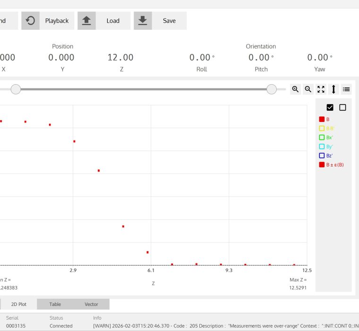Click the Save download icon
This screenshot has width=359, height=331.
pyautogui.click(x=143, y=21)
